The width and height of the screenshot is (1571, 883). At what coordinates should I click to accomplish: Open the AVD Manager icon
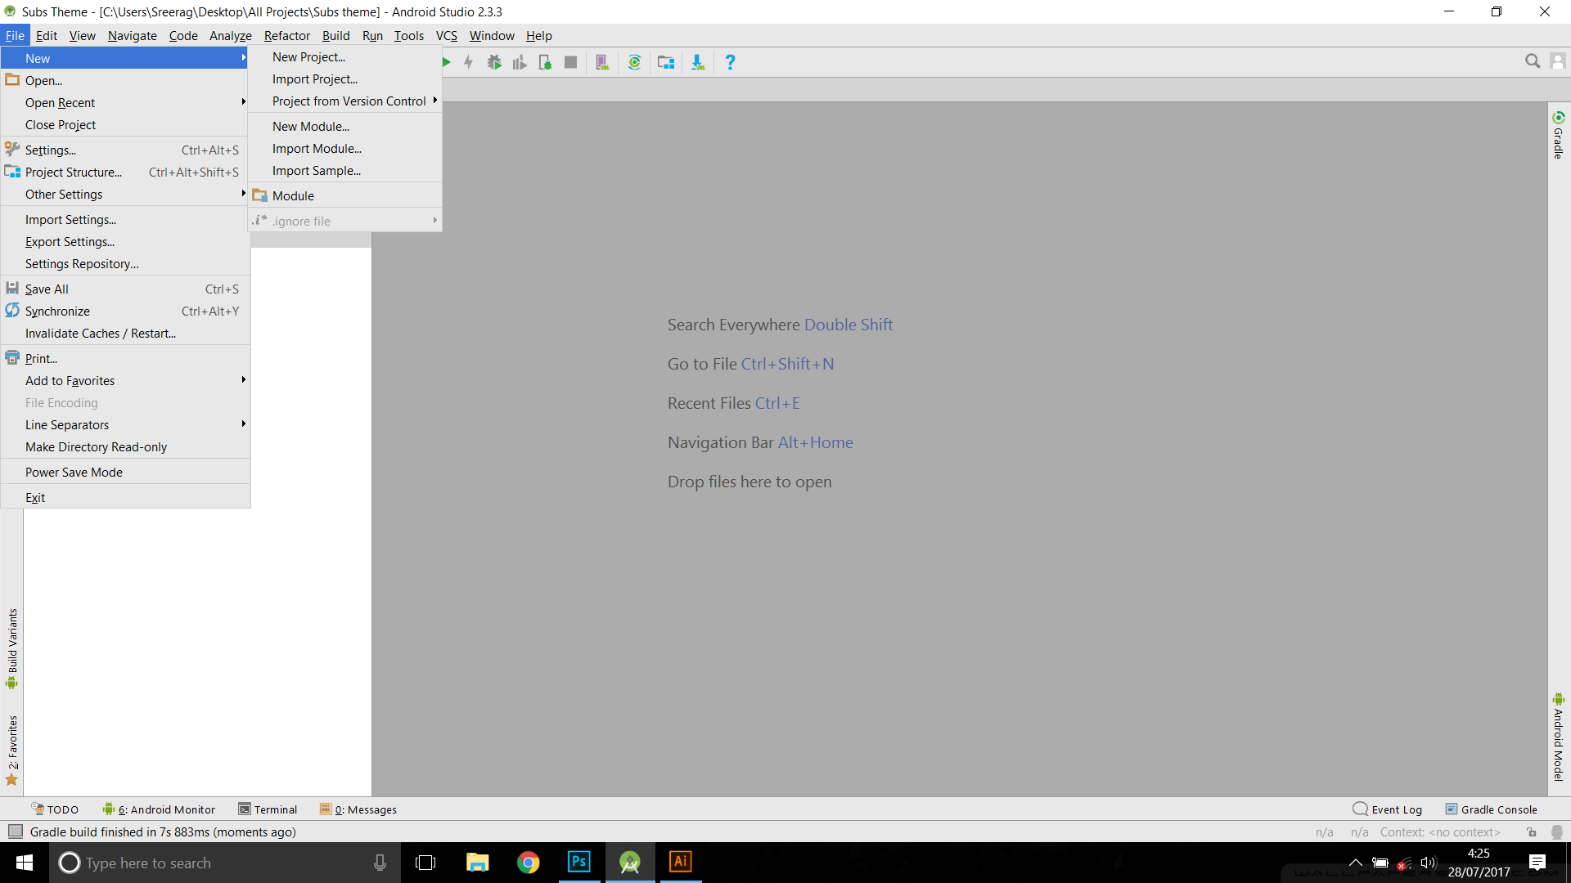point(602,62)
